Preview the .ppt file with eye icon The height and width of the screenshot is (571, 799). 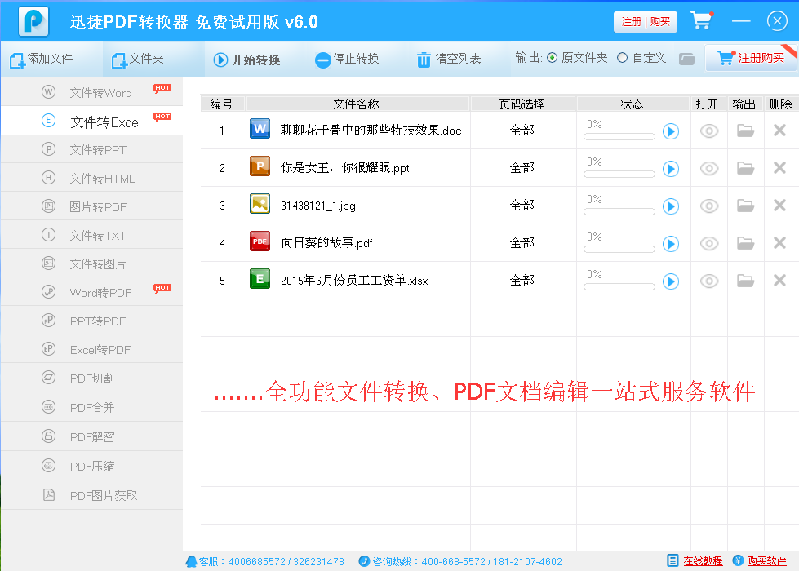point(708,168)
